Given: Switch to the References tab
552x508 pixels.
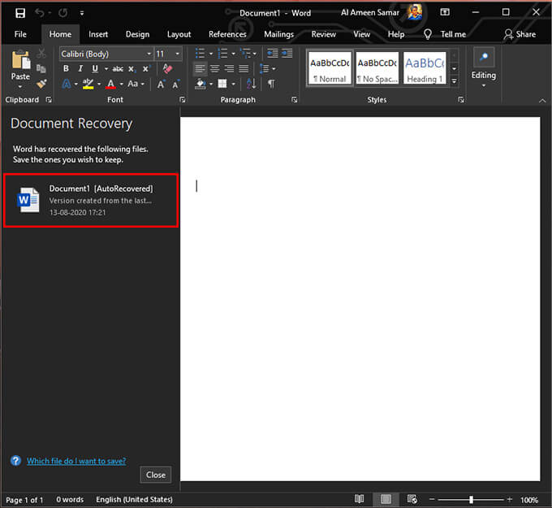Looking at the screenshot, I should click(227, 34).
